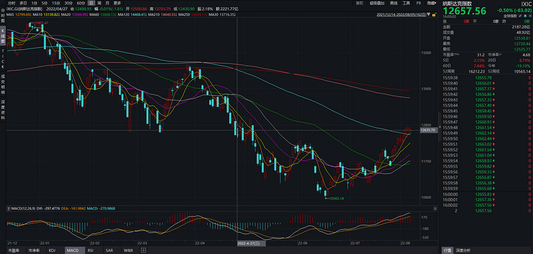Open the 画线 drawing tools menu
The height and width of the screenshot is (254, 533).
394,3
